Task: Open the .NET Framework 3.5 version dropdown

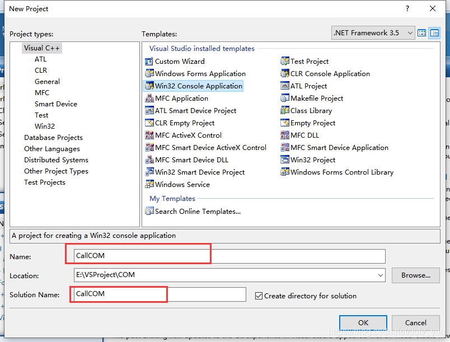Action: [373, 33]
